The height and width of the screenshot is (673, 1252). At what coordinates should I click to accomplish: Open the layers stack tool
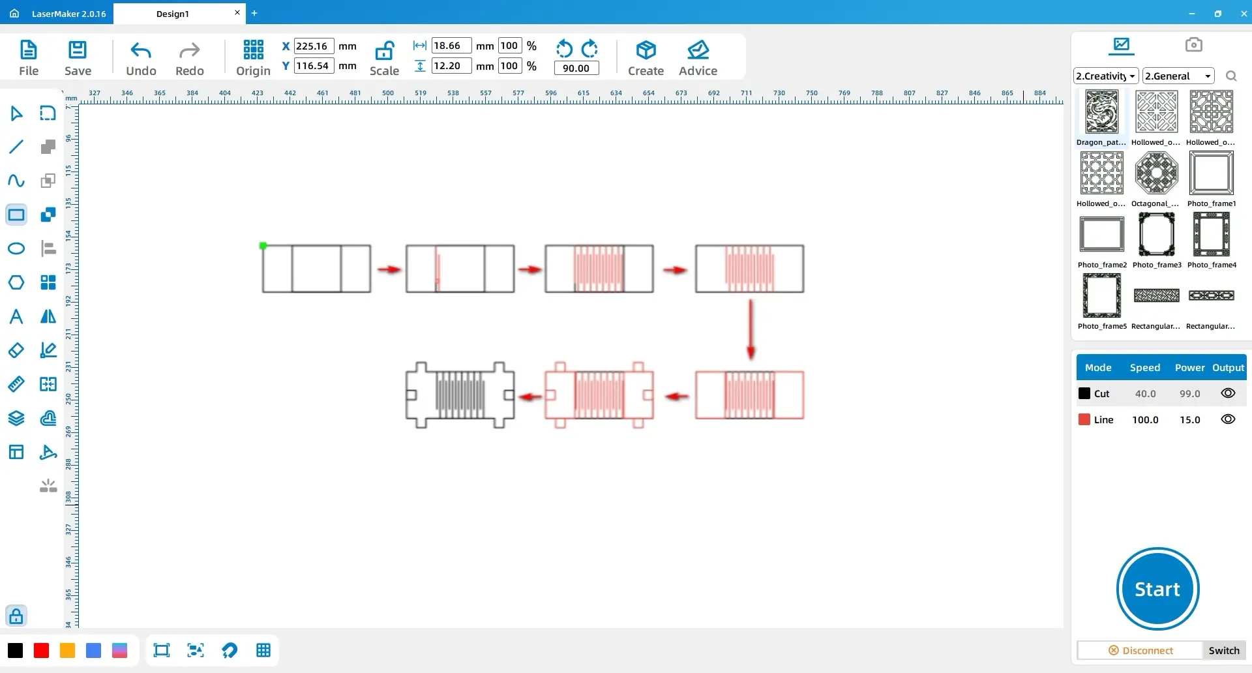coord(16,418)
